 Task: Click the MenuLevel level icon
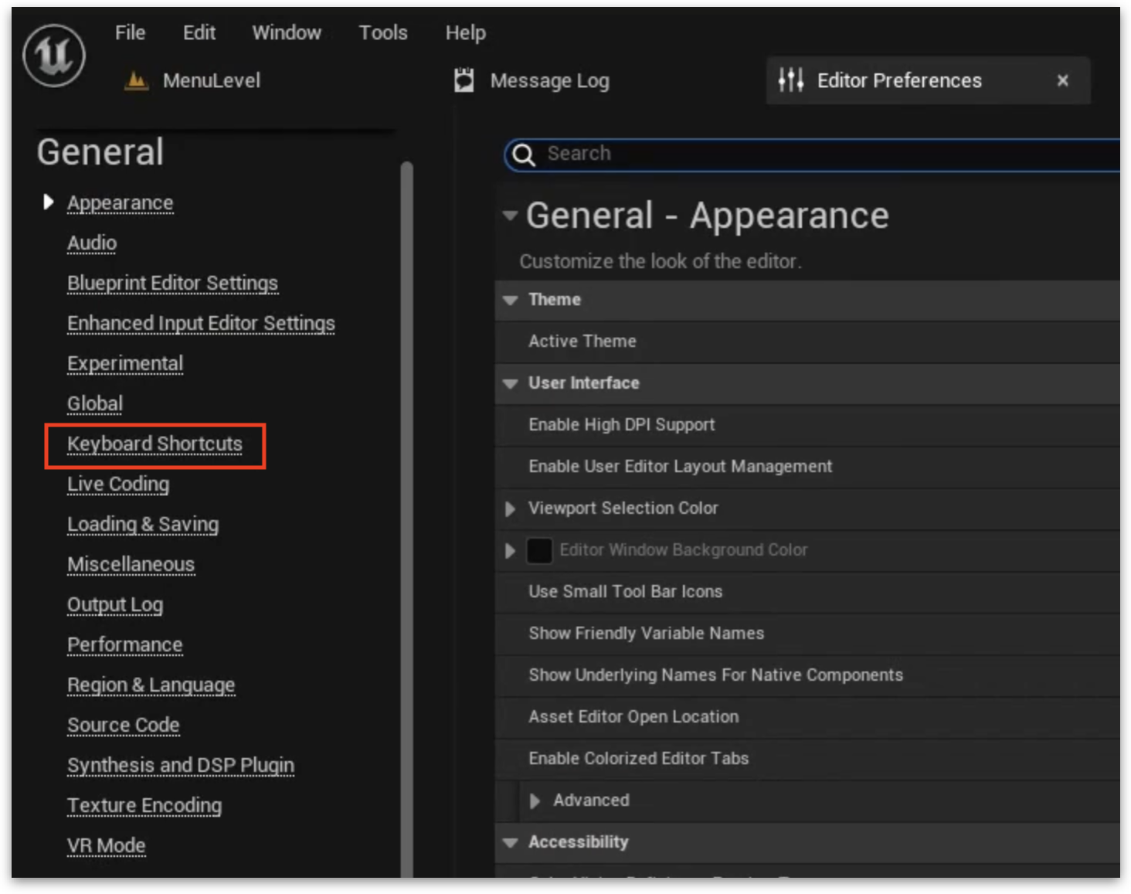tap(137, 80)
